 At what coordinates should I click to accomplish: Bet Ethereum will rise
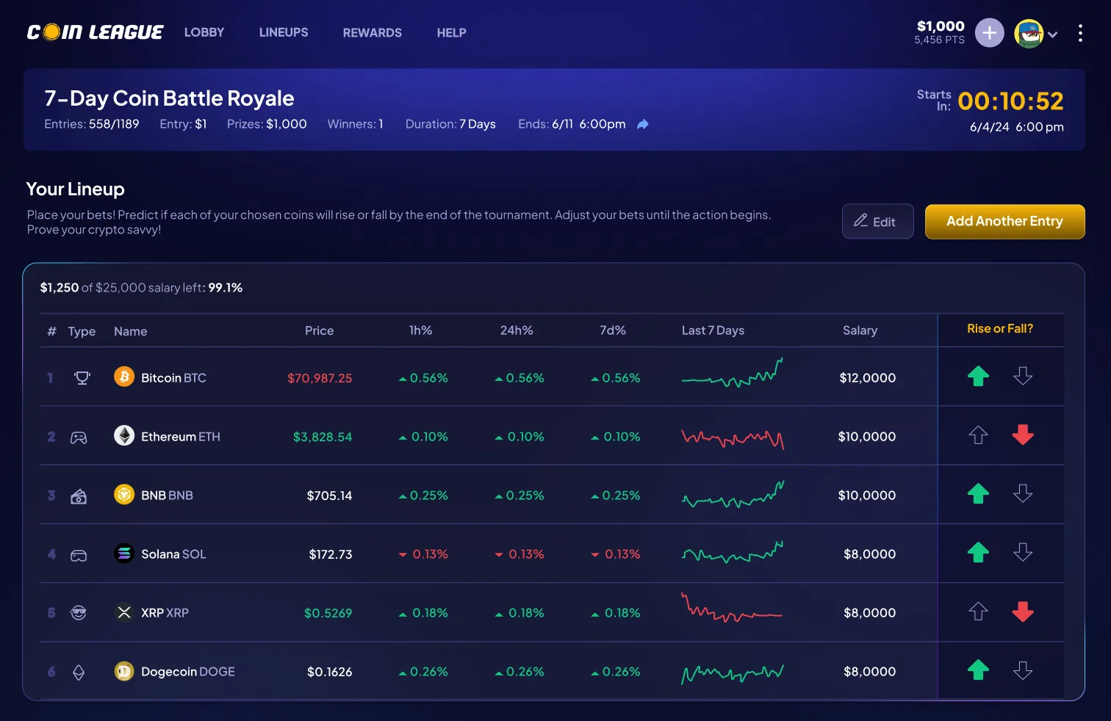coord(978,435)
